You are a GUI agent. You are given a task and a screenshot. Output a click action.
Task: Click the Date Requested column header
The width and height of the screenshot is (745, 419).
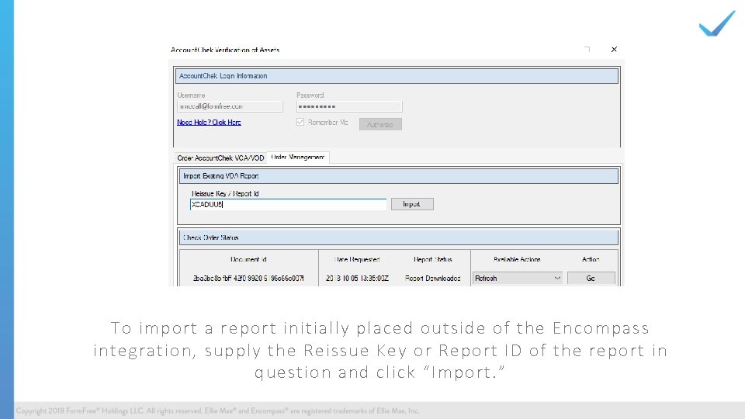coord(357,259)
